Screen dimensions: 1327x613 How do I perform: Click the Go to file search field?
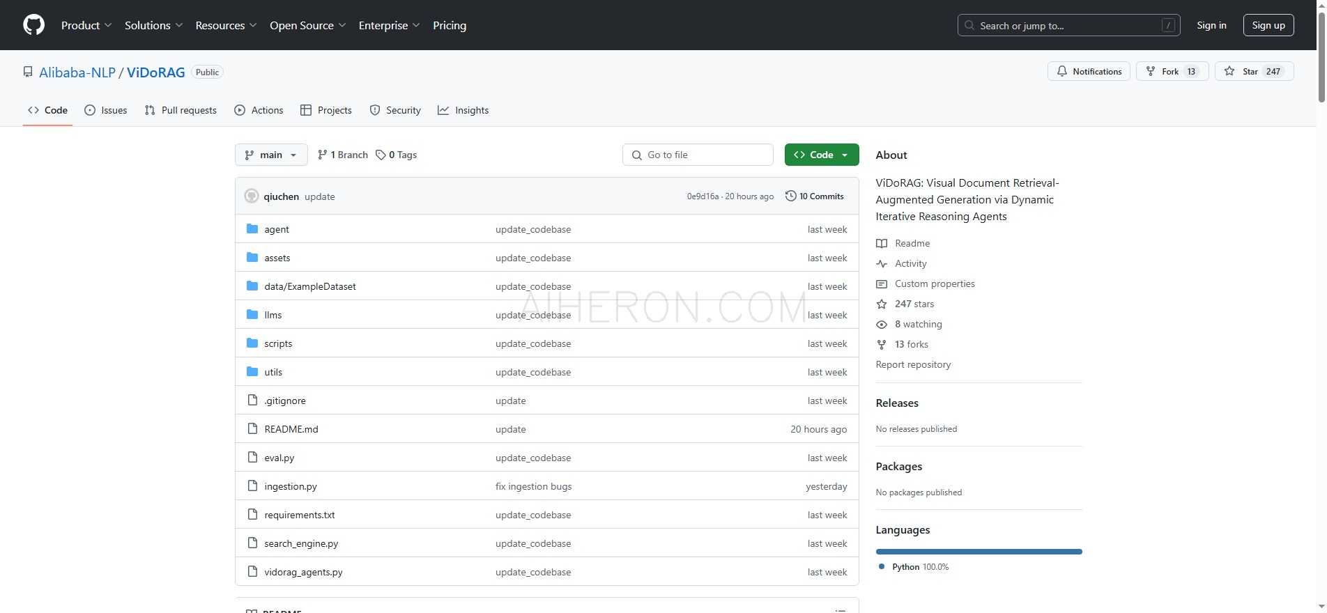(x=698, y=155)
